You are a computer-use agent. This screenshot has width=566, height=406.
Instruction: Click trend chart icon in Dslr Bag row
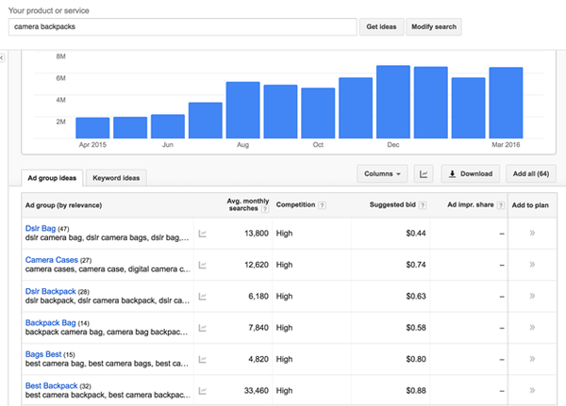(x=202, y=233)
